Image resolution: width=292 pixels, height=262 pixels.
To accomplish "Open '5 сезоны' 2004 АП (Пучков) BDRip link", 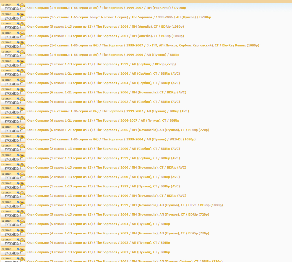I will point(98,224).
